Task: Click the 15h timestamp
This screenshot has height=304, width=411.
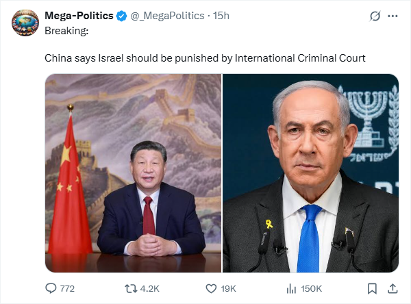Action: click(x=221, y=16)
